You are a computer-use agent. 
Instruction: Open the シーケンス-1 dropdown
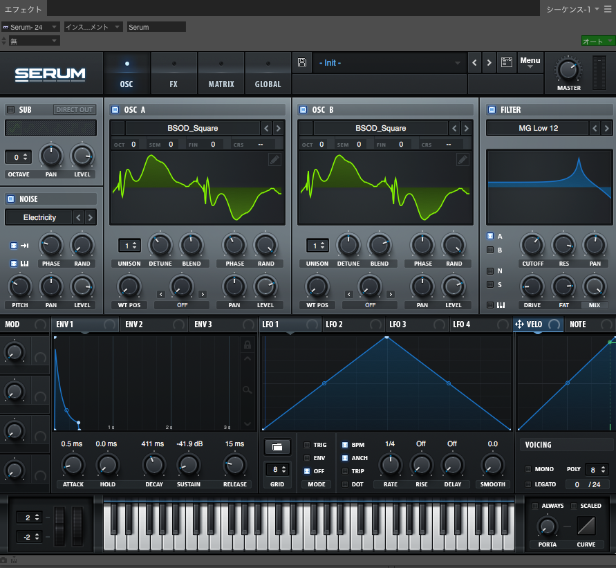(x=572, y=10)
